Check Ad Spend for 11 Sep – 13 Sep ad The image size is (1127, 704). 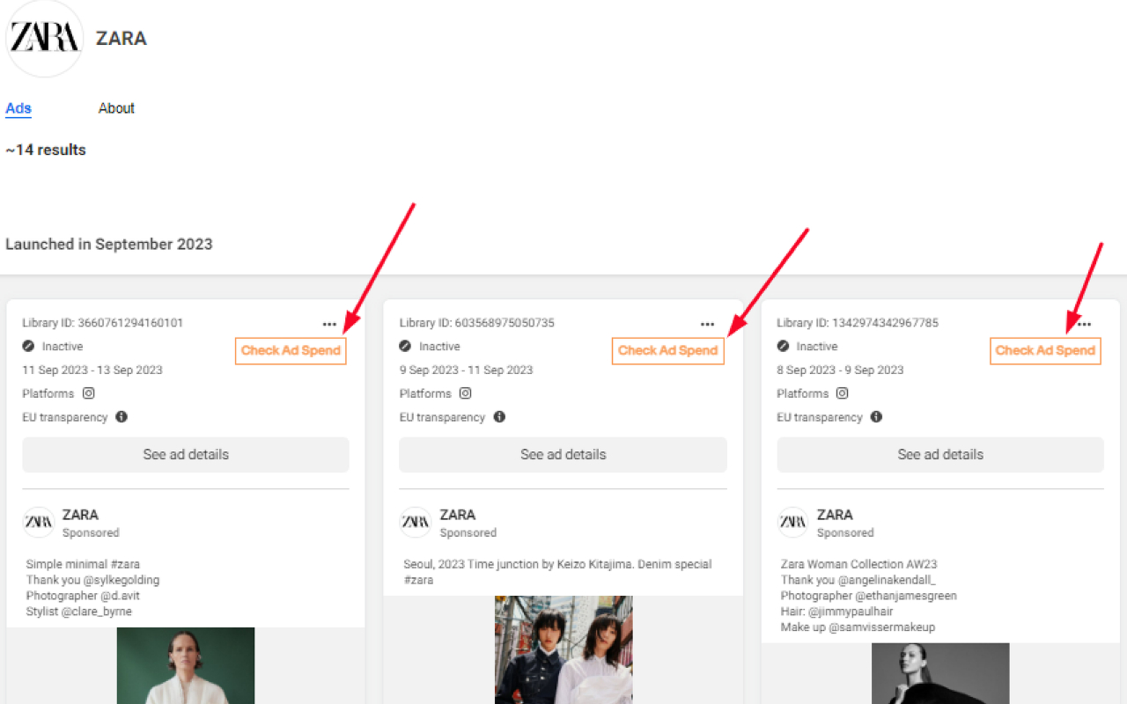291,350
